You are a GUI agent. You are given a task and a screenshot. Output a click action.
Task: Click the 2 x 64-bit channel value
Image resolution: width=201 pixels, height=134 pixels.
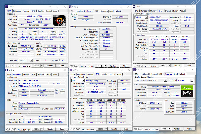(x=120, y=17)
